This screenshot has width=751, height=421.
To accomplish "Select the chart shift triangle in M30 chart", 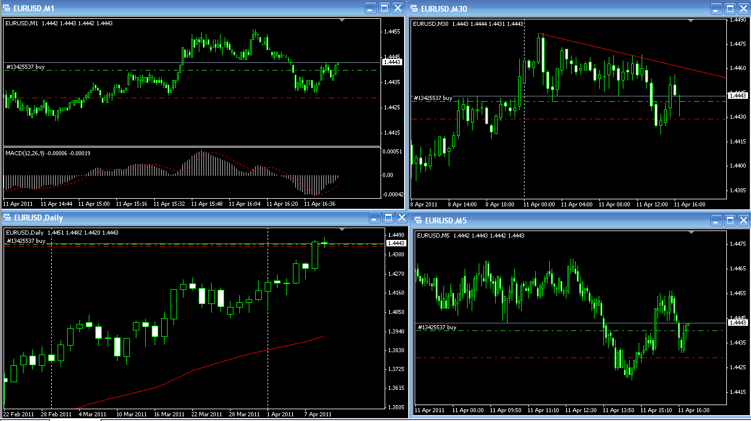I will coord(690,21).
